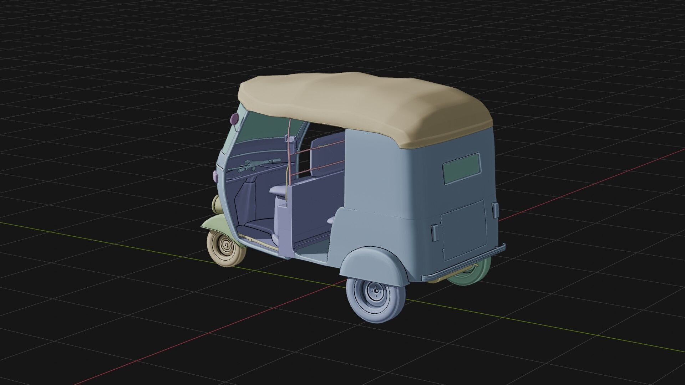This screenshot has width=685, height=385.
Task: Select the rear engine hatch panel
Action: 464,231
